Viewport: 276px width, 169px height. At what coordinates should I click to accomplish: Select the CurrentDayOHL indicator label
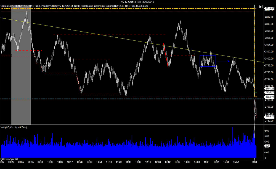pyautogui.click(x=20, y=6)
